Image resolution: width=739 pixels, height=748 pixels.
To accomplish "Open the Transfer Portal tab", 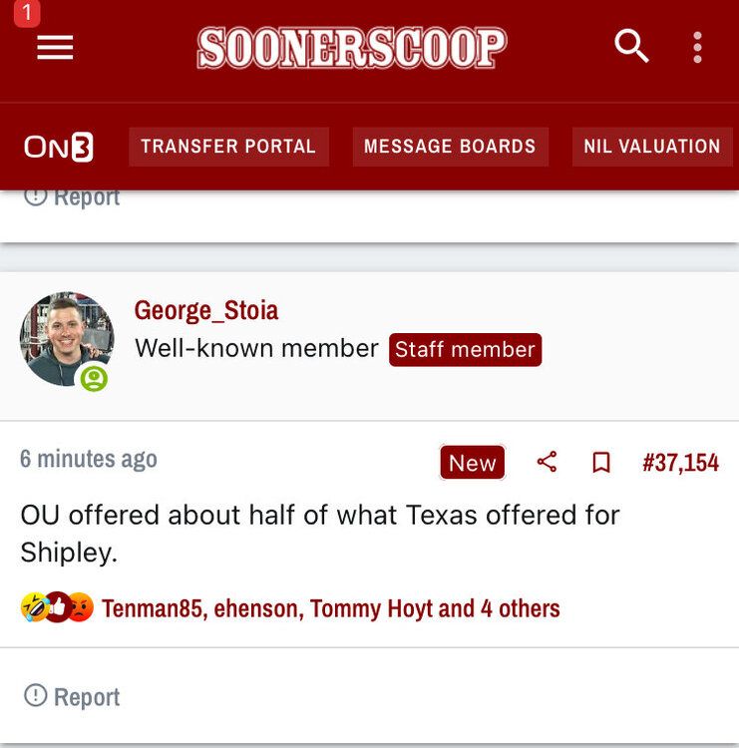I will 228,147.
